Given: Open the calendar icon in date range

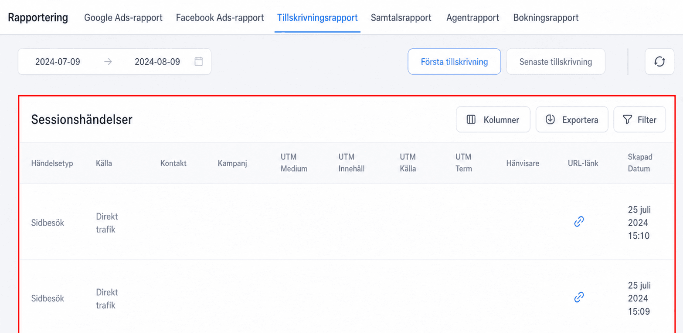Looking at the screenshot, I should pyautogui.click(x=199, y=62).
